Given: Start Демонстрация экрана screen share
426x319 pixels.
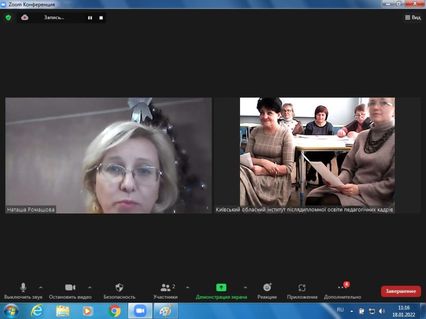Looking at the screenshot, I should [x=221, y=291].
